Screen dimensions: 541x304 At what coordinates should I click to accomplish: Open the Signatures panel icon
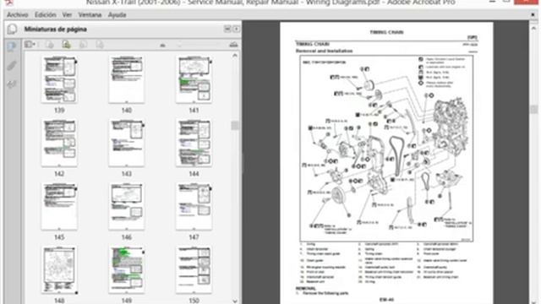point(11,84)
